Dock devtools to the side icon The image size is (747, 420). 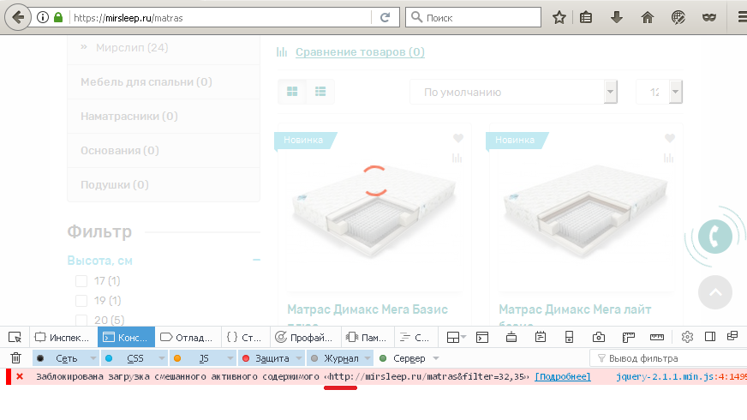(x=710, y=337)
